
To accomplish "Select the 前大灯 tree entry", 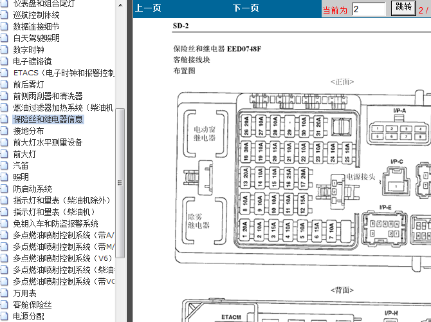I will point(24,154).
